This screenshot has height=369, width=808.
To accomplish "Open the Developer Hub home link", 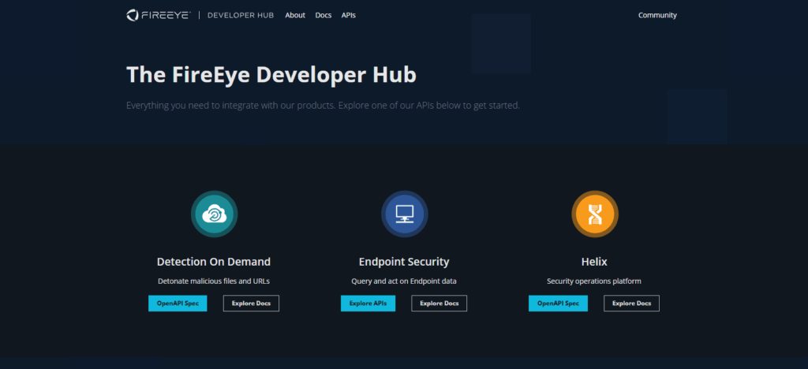I will click(241, 15).
